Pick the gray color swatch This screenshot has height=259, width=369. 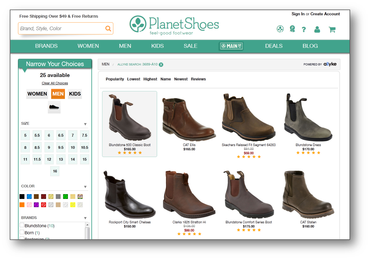[58, 197]
